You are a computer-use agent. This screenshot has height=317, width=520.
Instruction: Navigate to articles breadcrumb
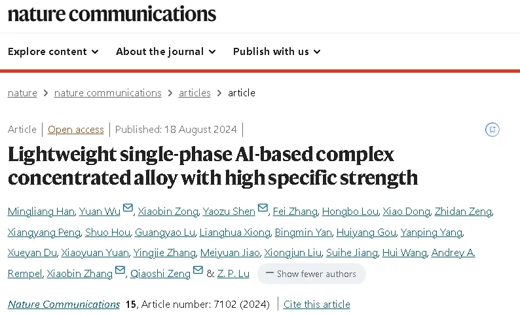coord(195,93)
